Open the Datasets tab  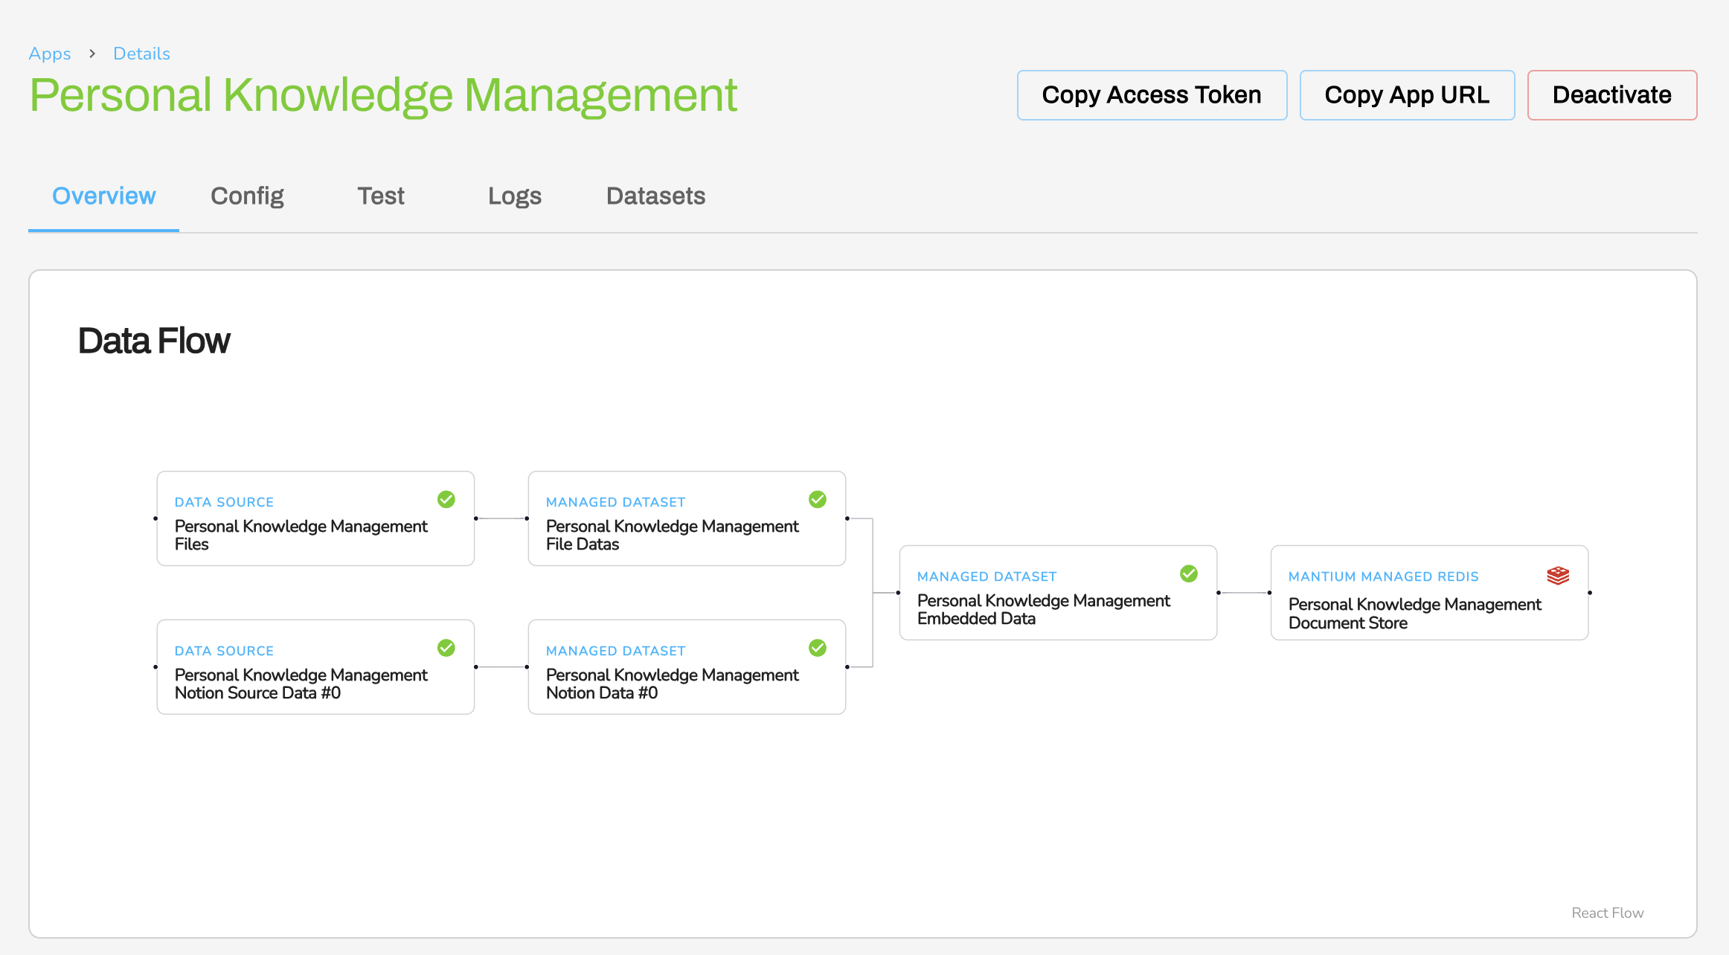655,196
